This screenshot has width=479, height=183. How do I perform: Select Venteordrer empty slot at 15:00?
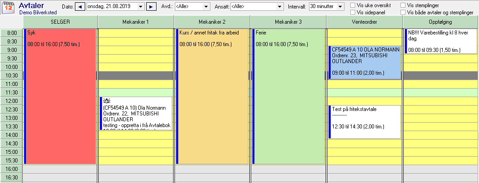(x=364, y=152)
